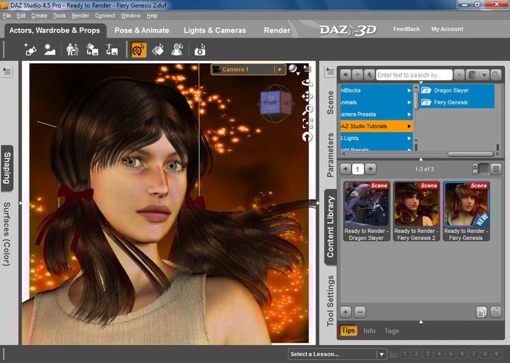Click the camera render icon in the toolbar
The width and height of the screenshot is (510, 363).
click(x=199, y=50)
